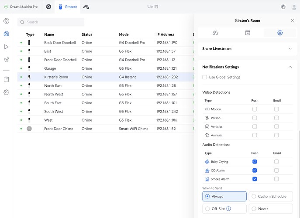Click the info icon beside Off-Site
Image resolution: width=300 pixels, height=218 pixels.
(228, 209)
